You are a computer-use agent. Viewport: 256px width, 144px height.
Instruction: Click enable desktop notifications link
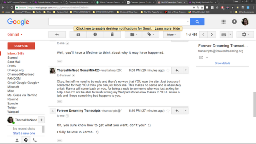(91, 28)
